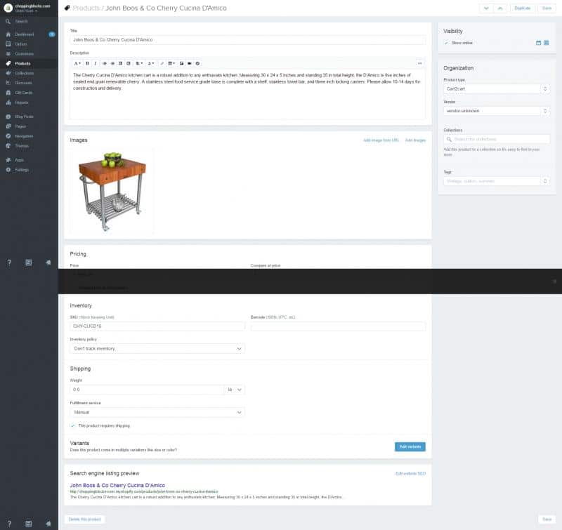Screen dimensions: 562x530
Task: Open the insert table dropdown in editor
Action: click(x=171, y=63)
